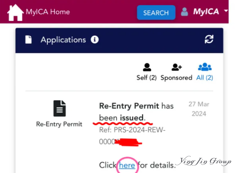Click the Re-Entry Permit file icon
This screenshot has height=173, width=235.
click(x=60, y=108)
